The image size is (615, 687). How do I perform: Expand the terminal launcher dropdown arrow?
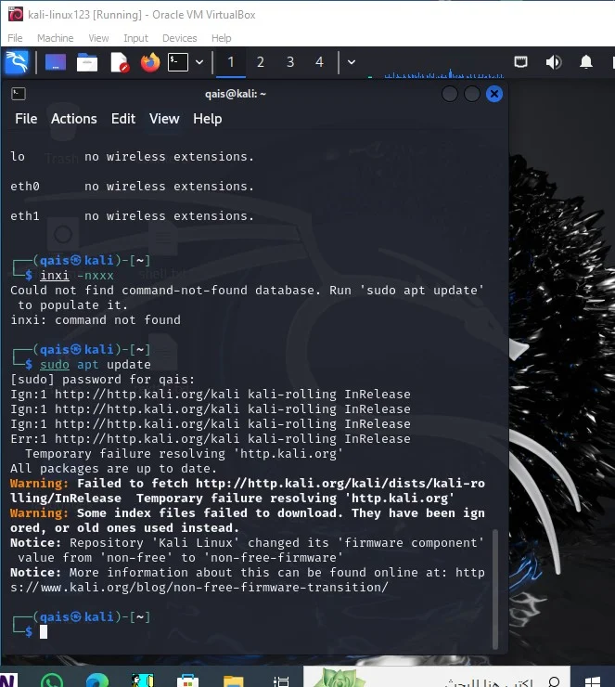click(x=199, y=62)
